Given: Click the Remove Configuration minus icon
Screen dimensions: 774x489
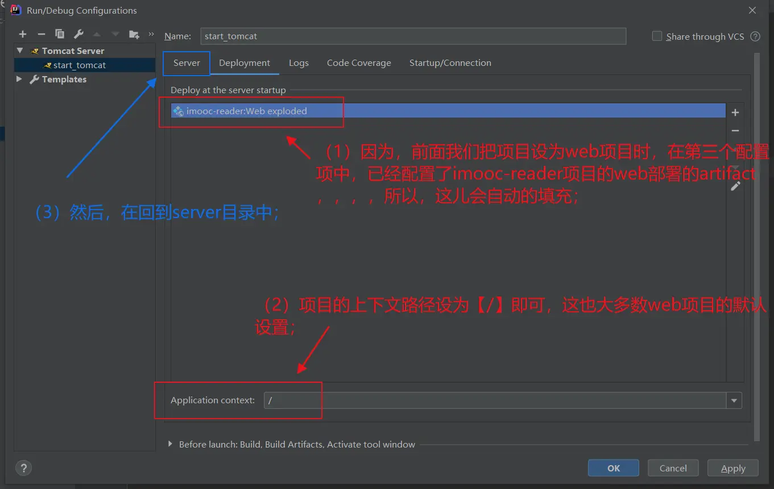Looking at the screenshot, I should pyautogui.click(x=41, y=35).
